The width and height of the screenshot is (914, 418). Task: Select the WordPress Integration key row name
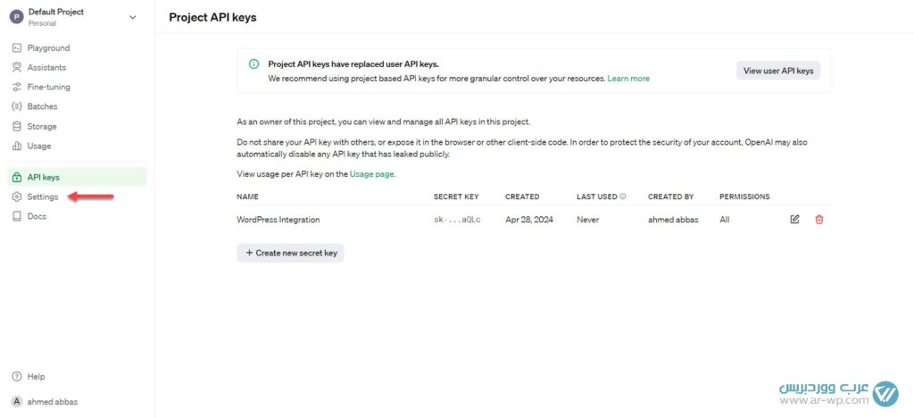point(278,220)
